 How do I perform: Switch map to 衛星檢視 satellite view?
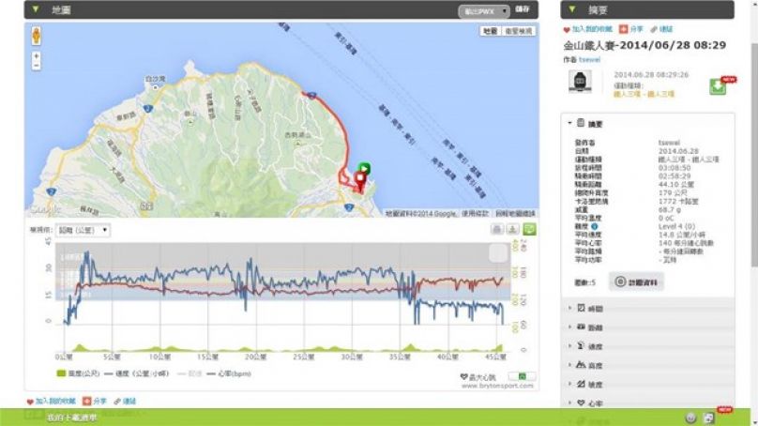(519, 31)
